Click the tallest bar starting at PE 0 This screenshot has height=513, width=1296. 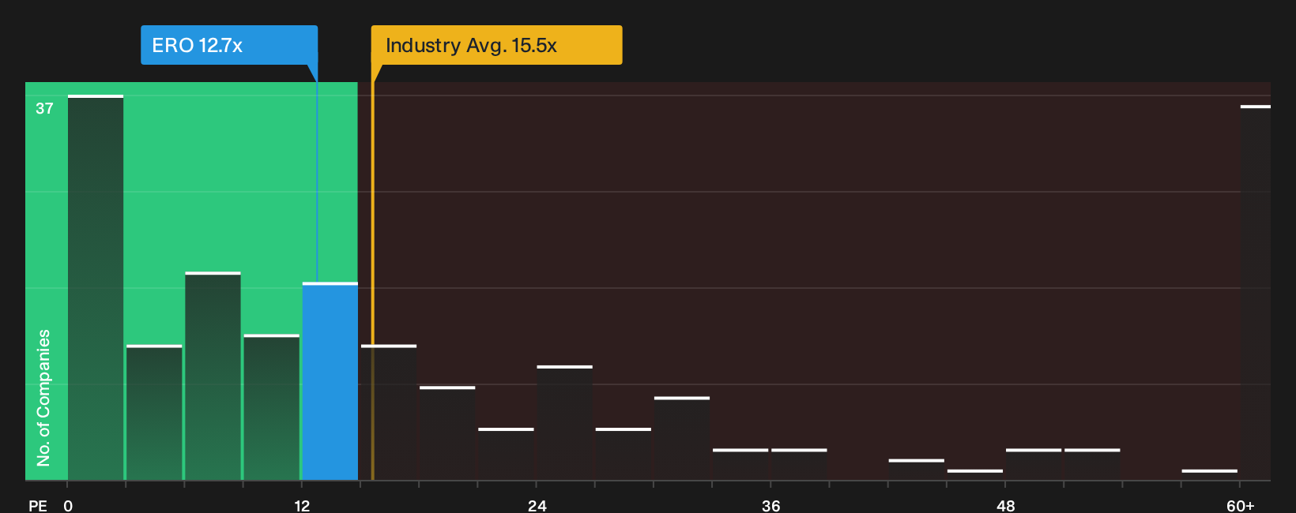point(96,287)
